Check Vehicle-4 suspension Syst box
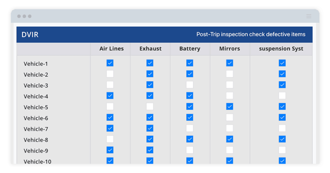Viewport: 330px width, 173px height. pos(282,96)
